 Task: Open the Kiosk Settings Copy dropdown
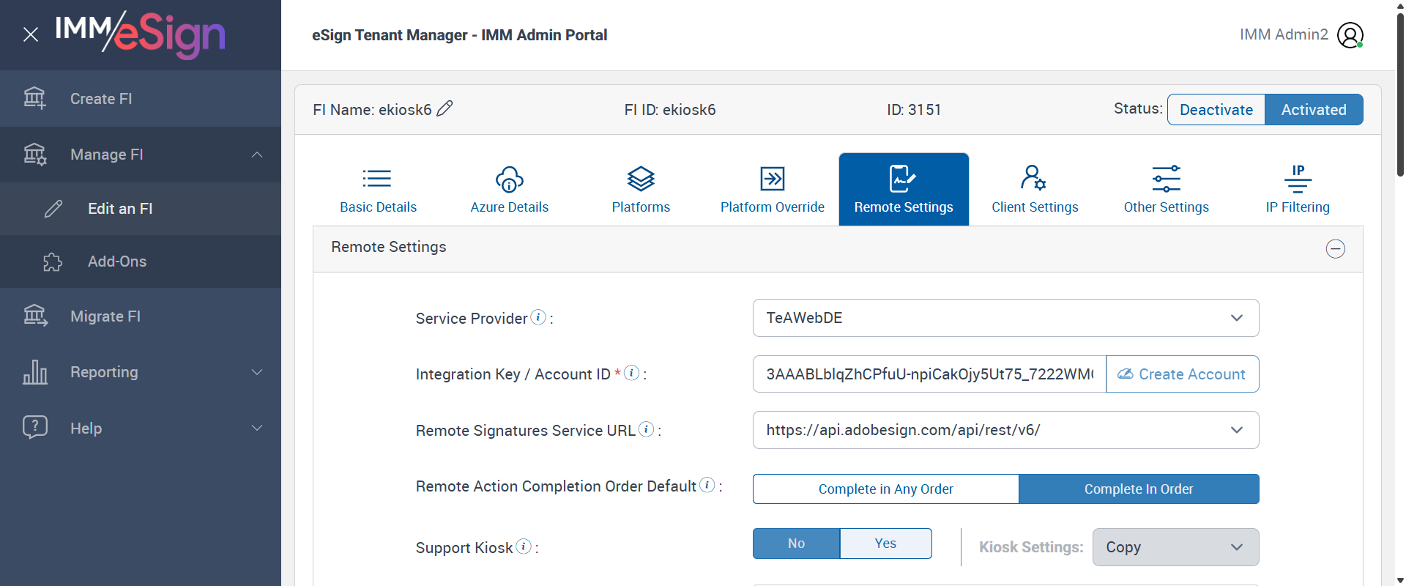pos(1175,547)
